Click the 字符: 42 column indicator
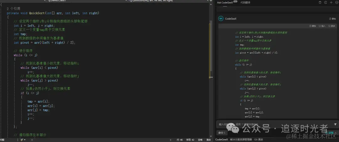 click(x=190, y=139)
